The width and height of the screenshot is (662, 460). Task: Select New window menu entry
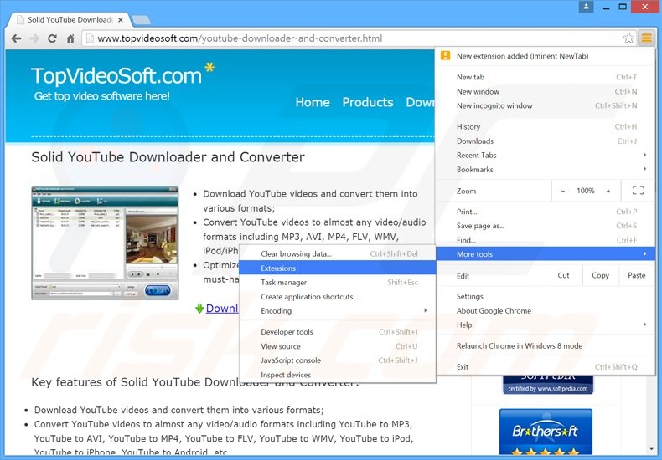[546, 91]
